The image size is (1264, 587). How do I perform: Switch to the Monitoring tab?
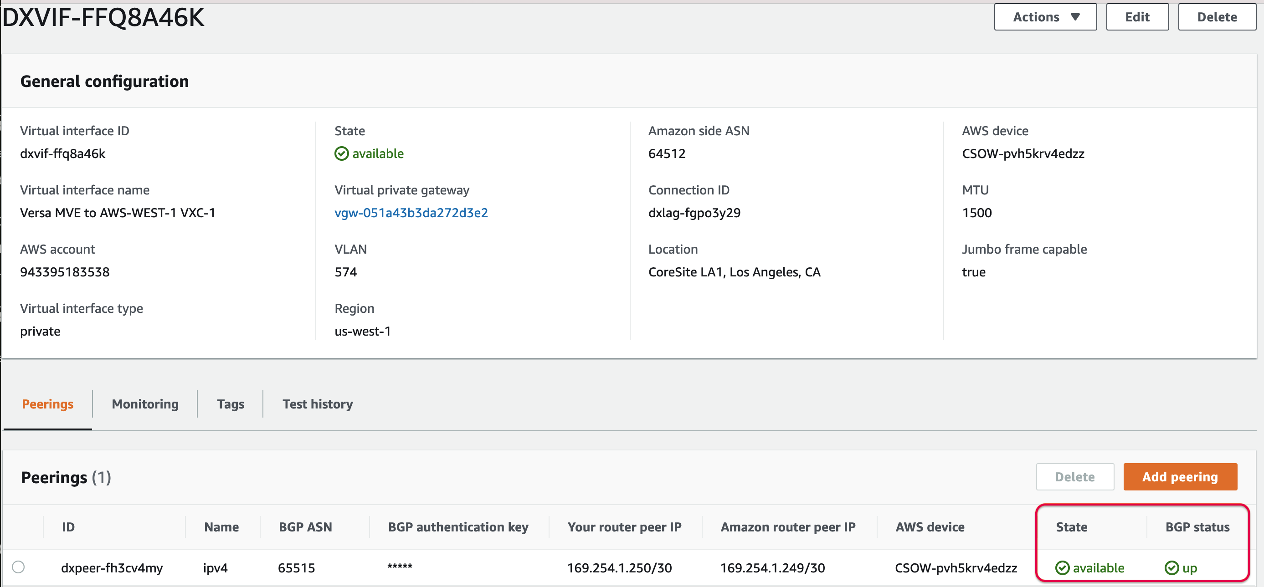click(145, 403)
